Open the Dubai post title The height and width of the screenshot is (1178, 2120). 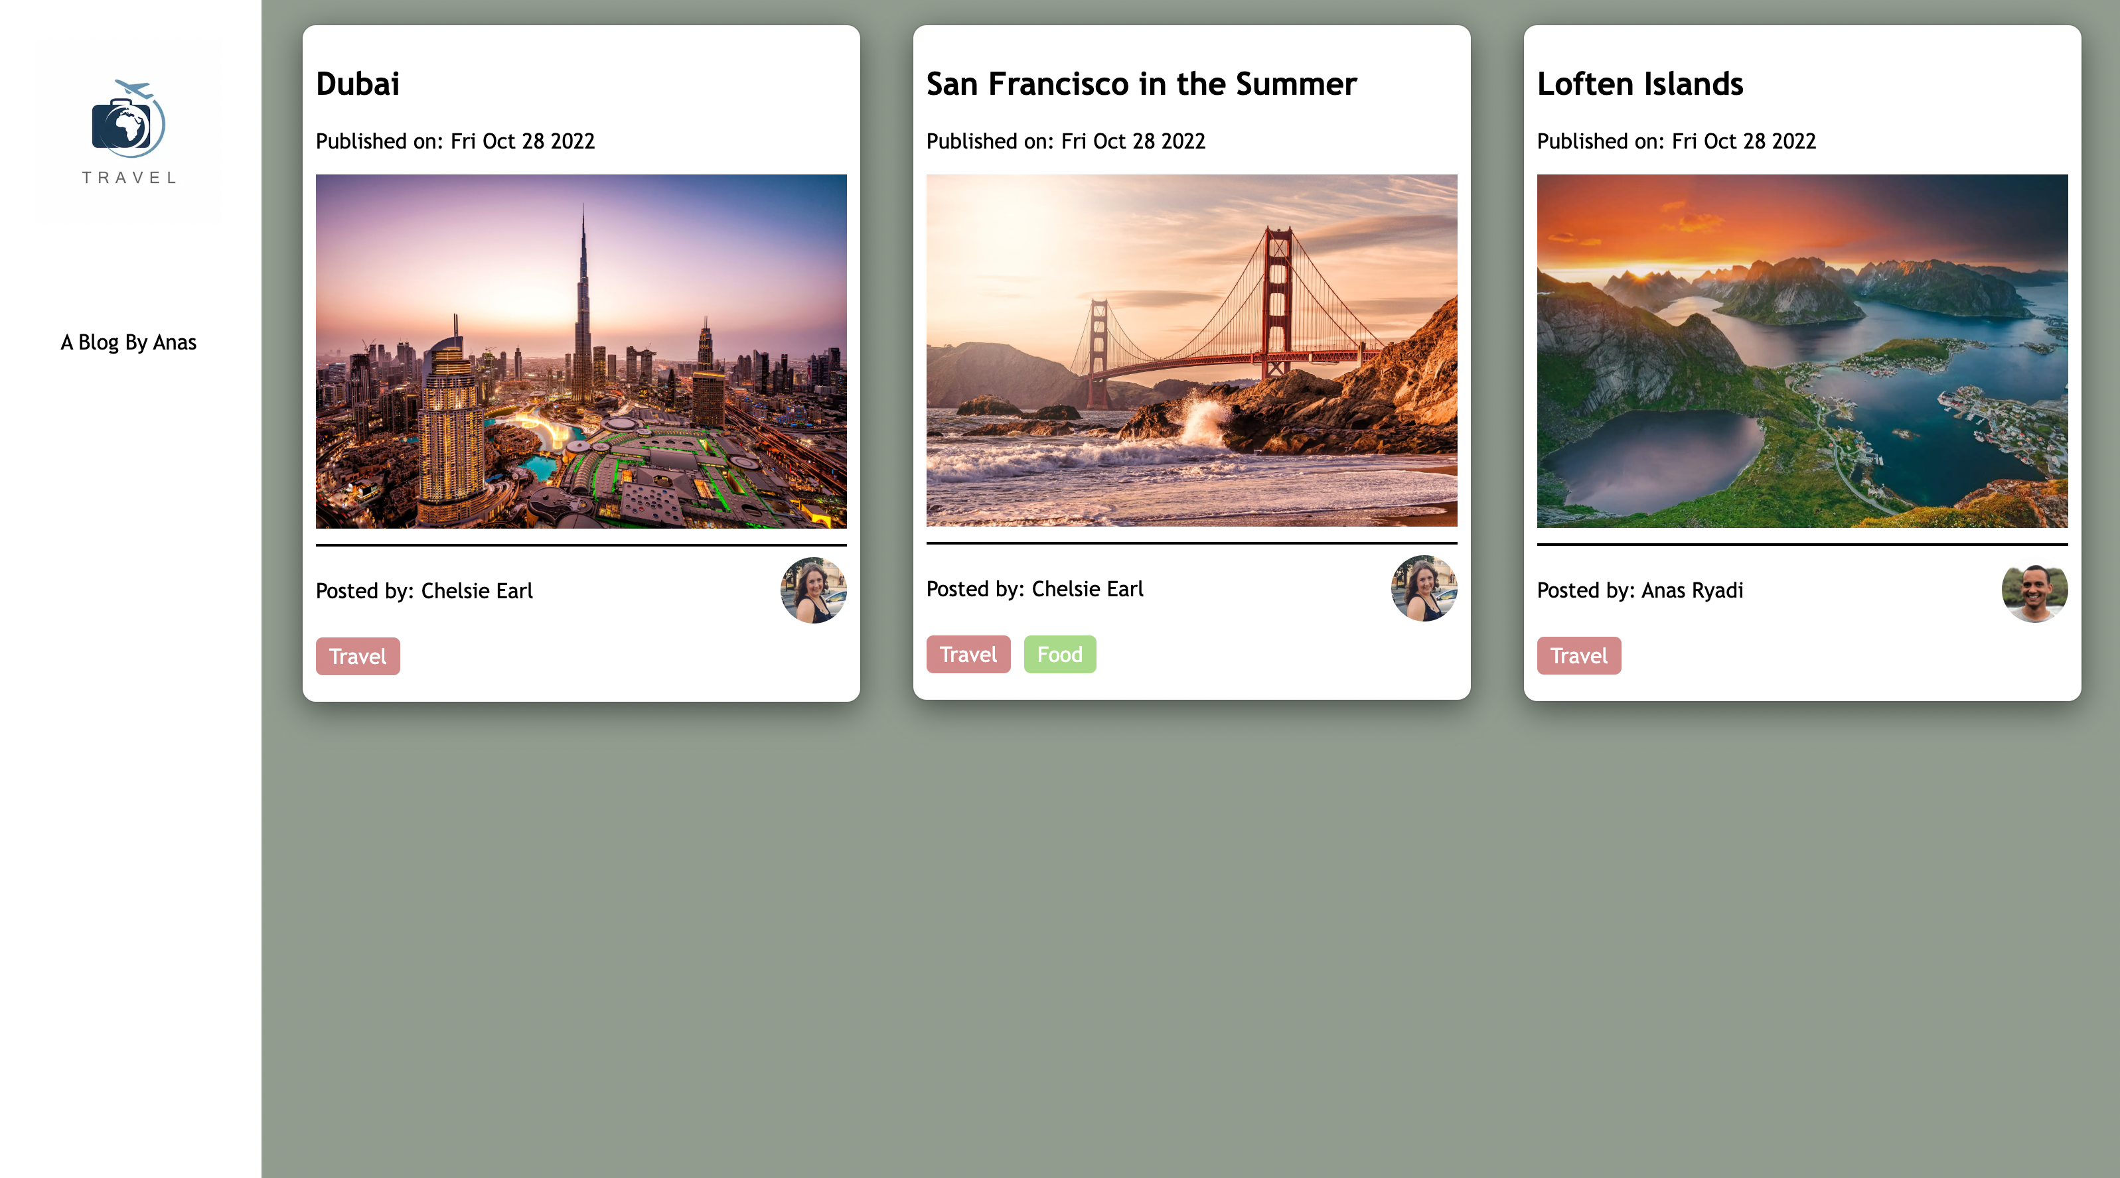click(358, 84)
